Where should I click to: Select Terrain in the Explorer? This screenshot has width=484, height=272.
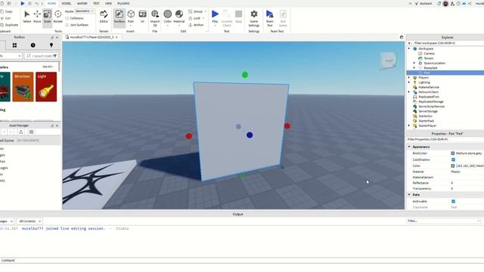coord(429,58)
